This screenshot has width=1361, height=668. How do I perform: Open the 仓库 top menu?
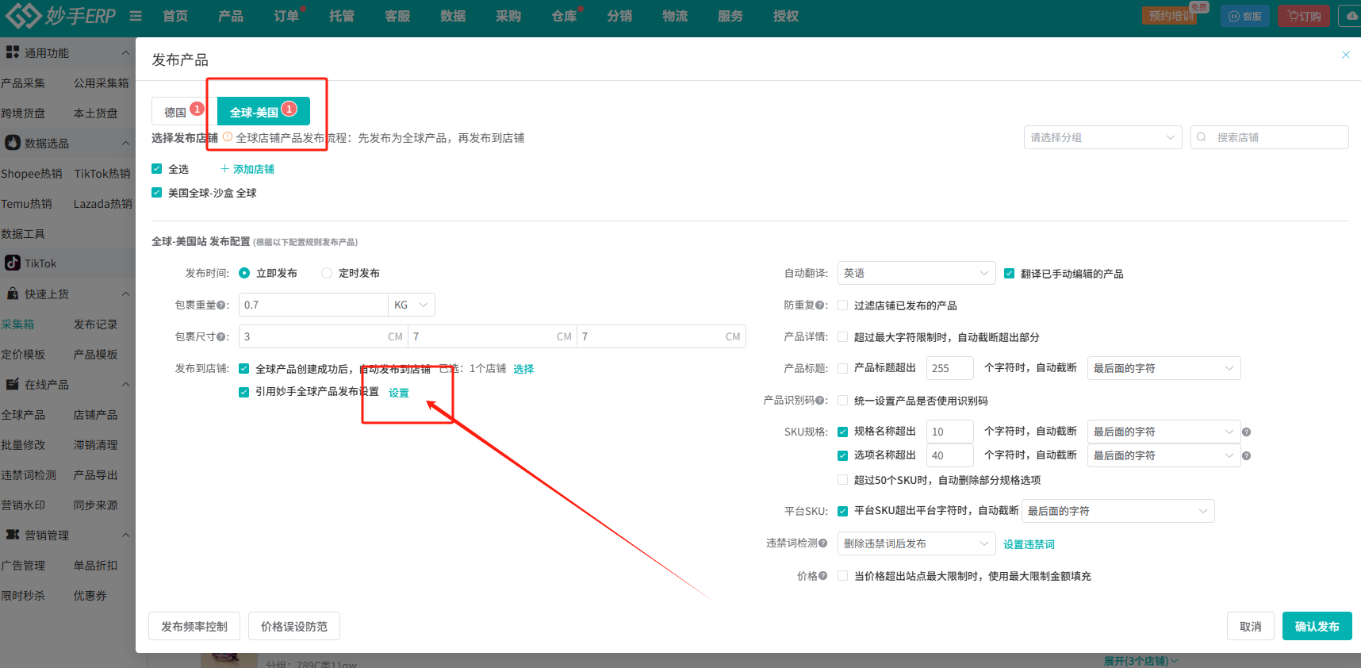coord(564,16)
